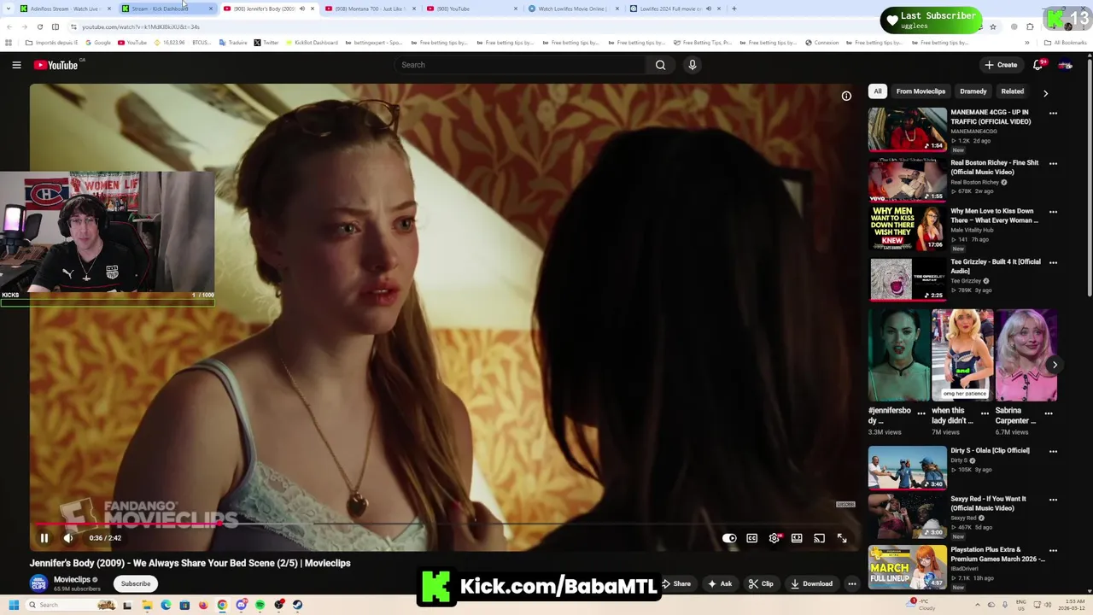Image resolution: width=1093 pixels, height=615 pixels.
Task: Open Twitter bookmark in bookmarks bar
Action: [x=266, y=43]
